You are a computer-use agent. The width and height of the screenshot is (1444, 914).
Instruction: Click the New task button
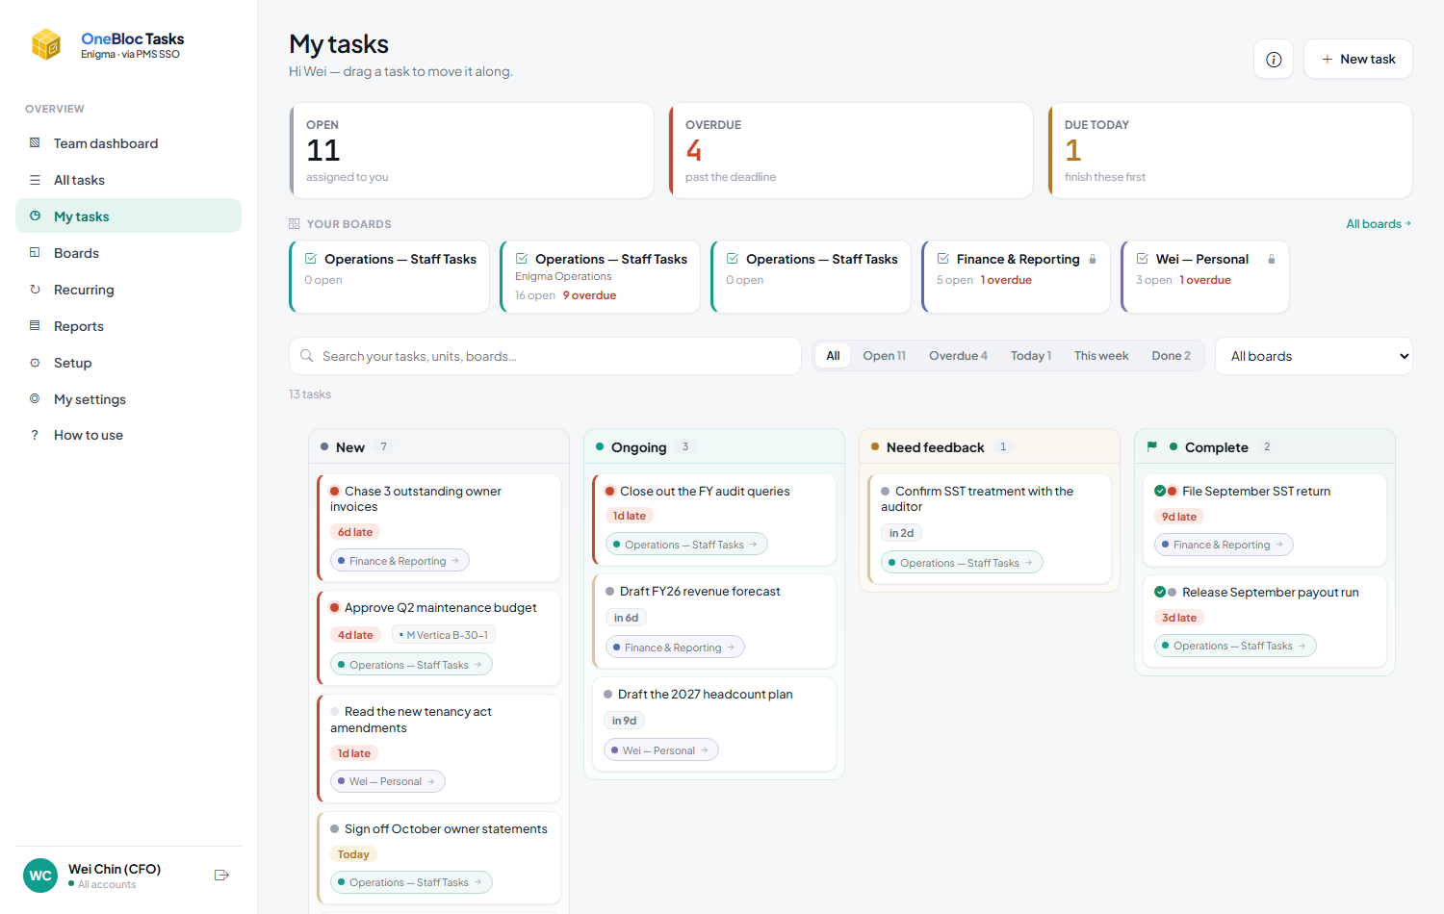pos(1358,59)
